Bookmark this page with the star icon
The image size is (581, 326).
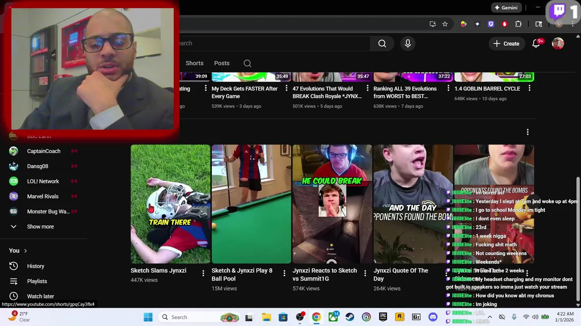445,24
